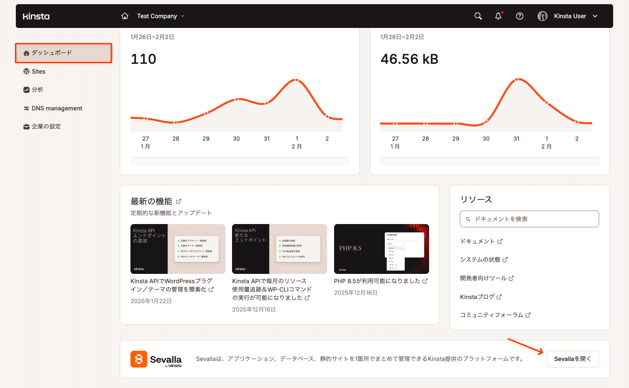Screen dimensions: 629x388
Task: Open help via the question mark icon
Action: [520, 16]
